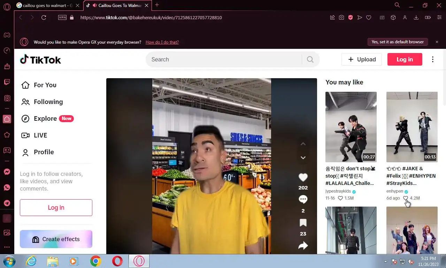Open Bookmarks star icon in sidebar
The width and height of the screenshot is (446, 268).
[x=7, y=135]
